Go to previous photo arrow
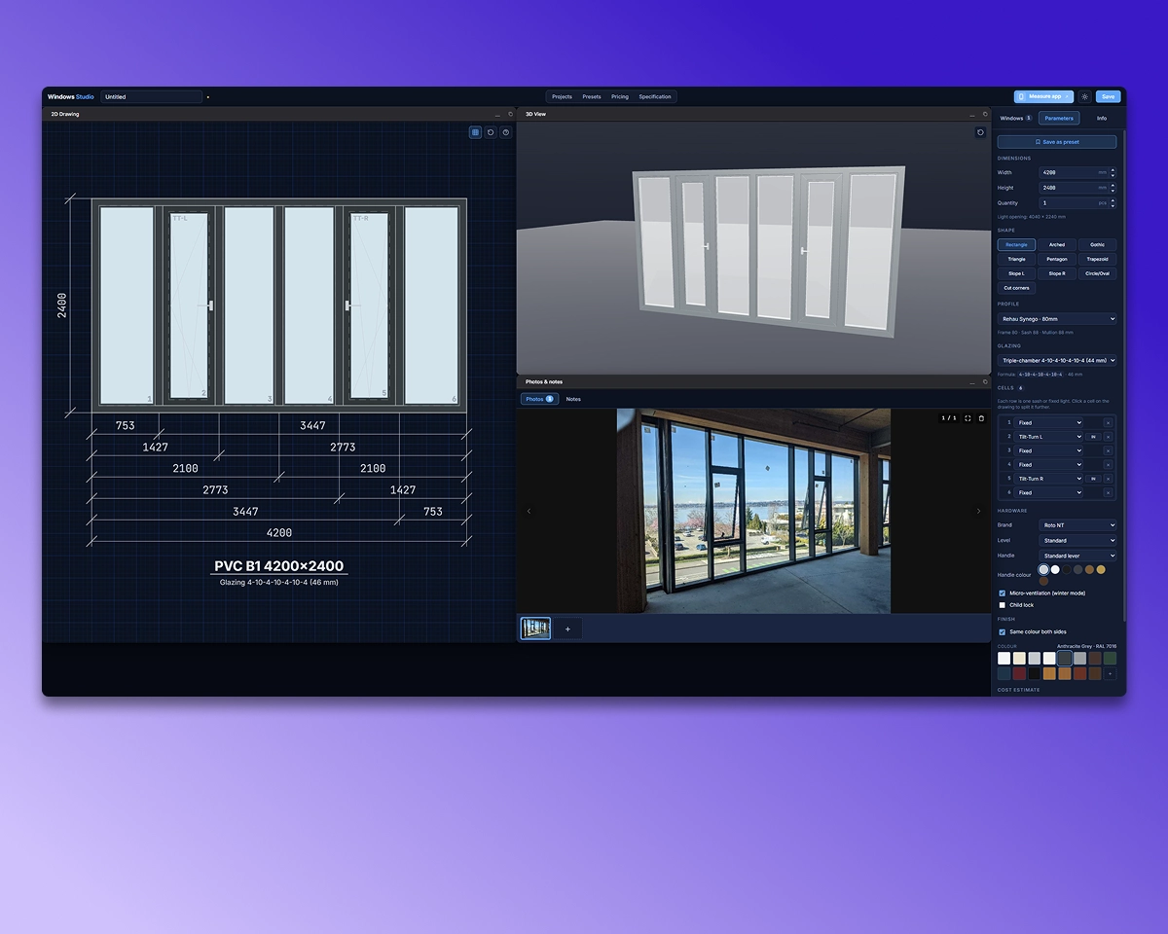The image size is (1168, 934). (529, 511)
